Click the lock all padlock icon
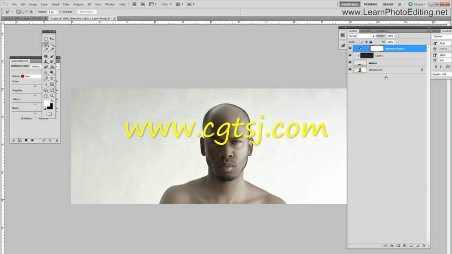The height and width of the screenshot is (254, 452). [x=371, y=42]
